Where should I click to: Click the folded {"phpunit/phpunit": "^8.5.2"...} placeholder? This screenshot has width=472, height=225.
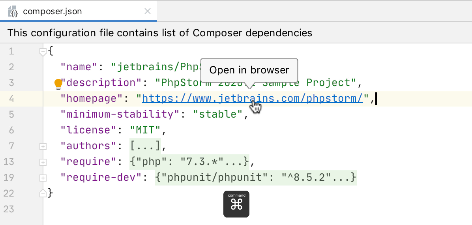click(x=256, y=177)
